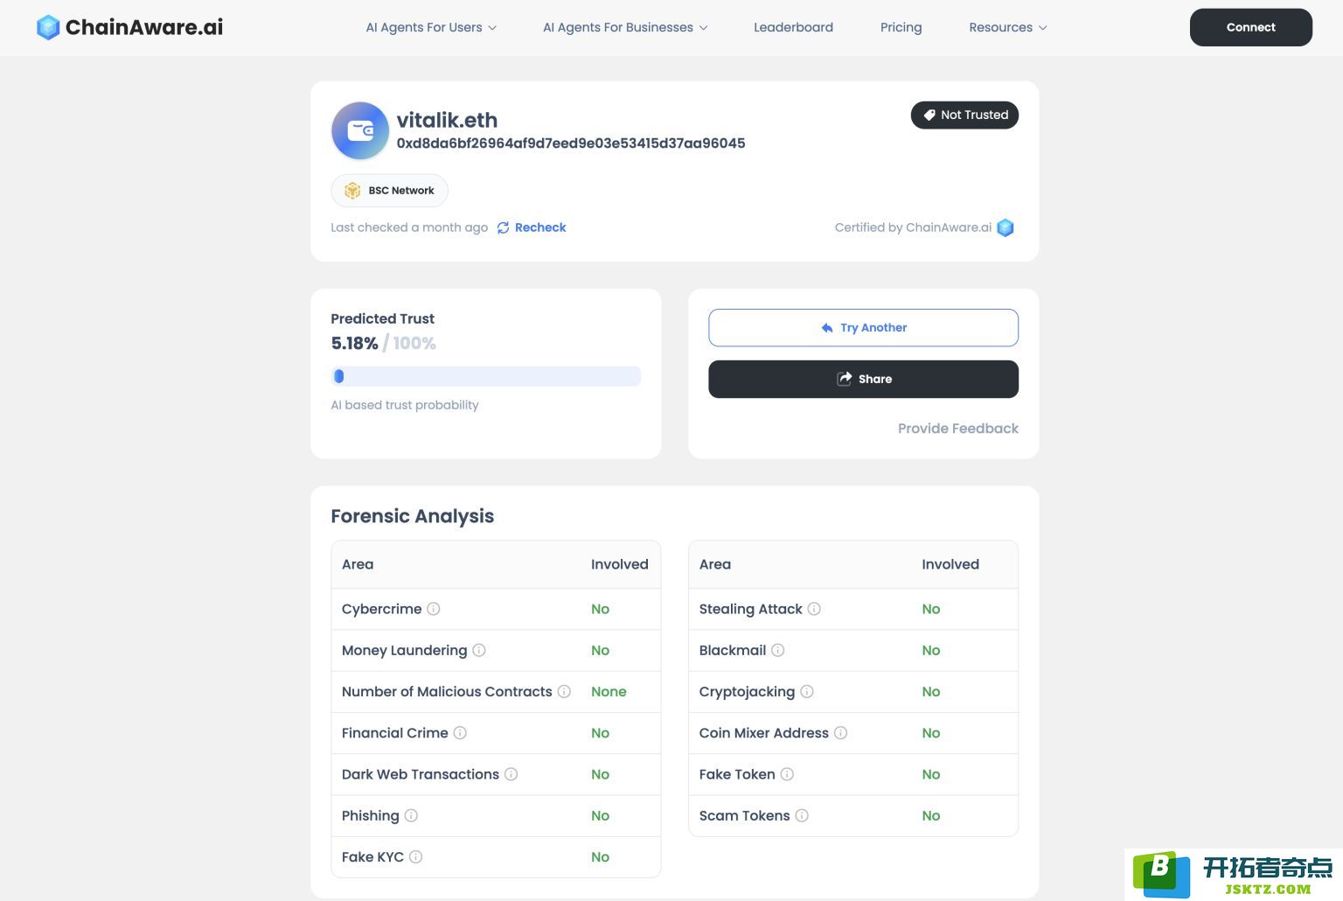This screenshot has height=901, width=1343.
Task: Click the Recheck link
Action: coord(532,227)
